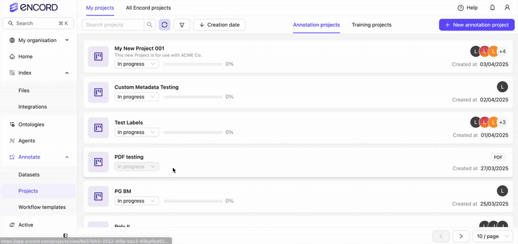Click the Index grid icon
The width and height of the screenshot is (518, 244).
click(x=12, y=72)
